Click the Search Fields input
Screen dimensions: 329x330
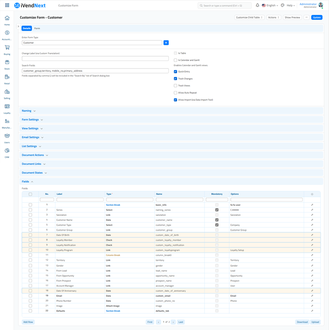click(x=95, y=71)
